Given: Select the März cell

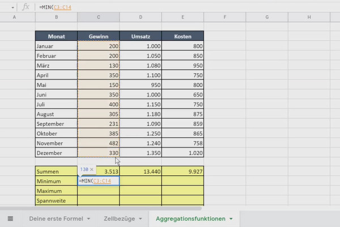Looking at the screenshot, I should [56, 65].
